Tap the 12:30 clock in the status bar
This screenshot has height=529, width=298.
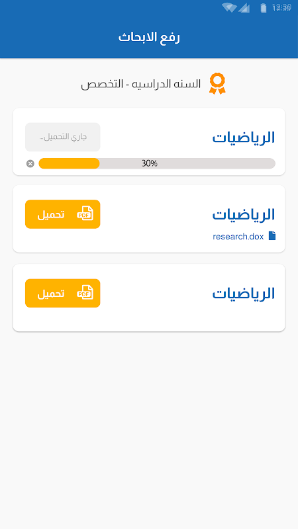[281, 7]
